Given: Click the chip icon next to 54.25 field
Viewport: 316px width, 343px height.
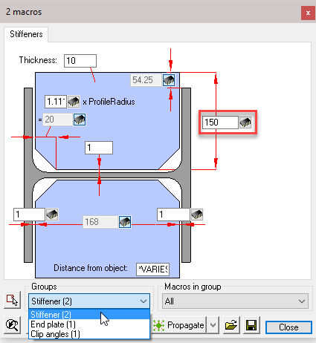Looking at the screenshot, I should pyautogui.click(x=169, y=80).
